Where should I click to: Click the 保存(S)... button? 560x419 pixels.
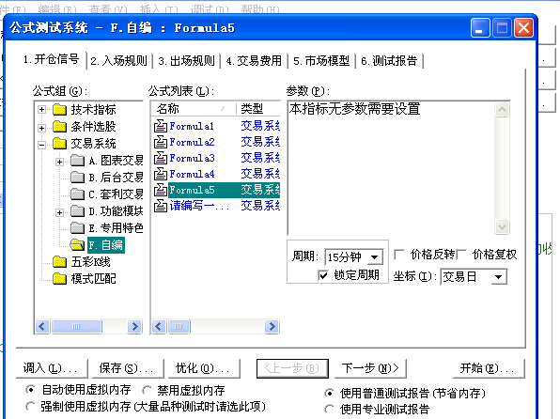[128, 368]
